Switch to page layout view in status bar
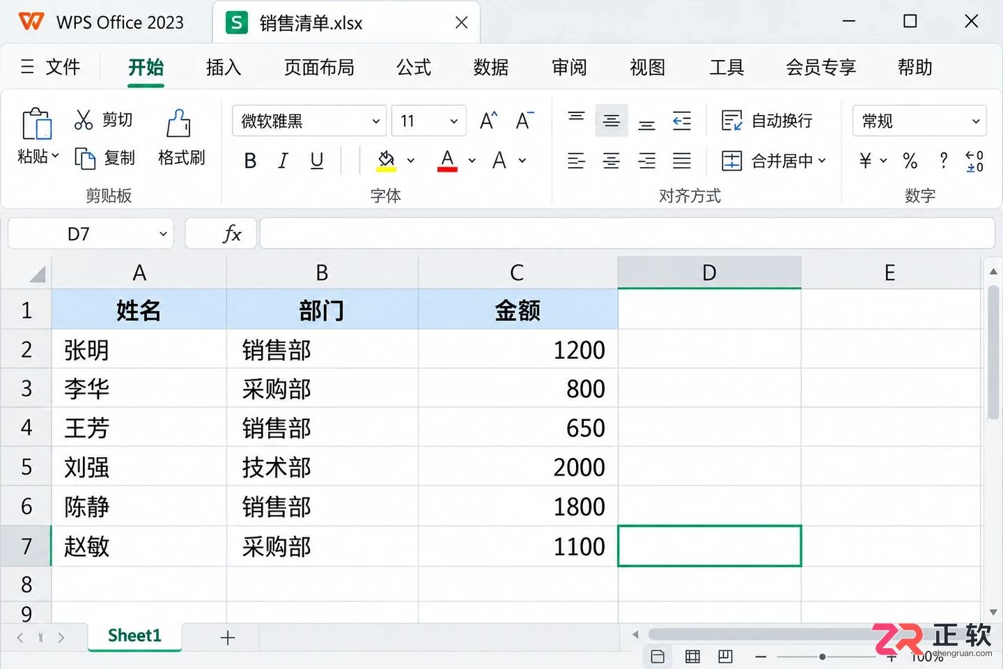Screen dimensions: 1003x669 pyautogui.click(x=692, y=656)
